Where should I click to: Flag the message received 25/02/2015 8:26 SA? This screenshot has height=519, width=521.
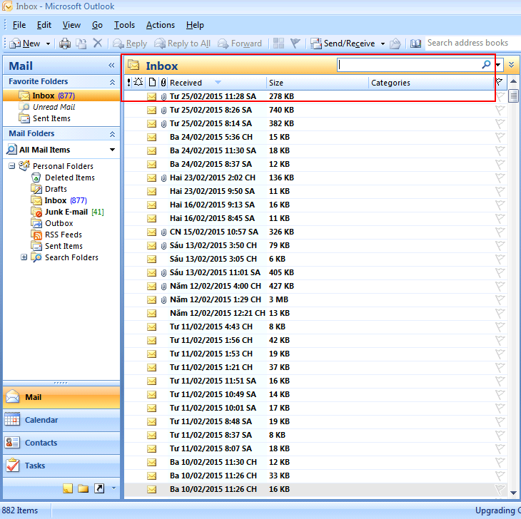tap(500, 110)
